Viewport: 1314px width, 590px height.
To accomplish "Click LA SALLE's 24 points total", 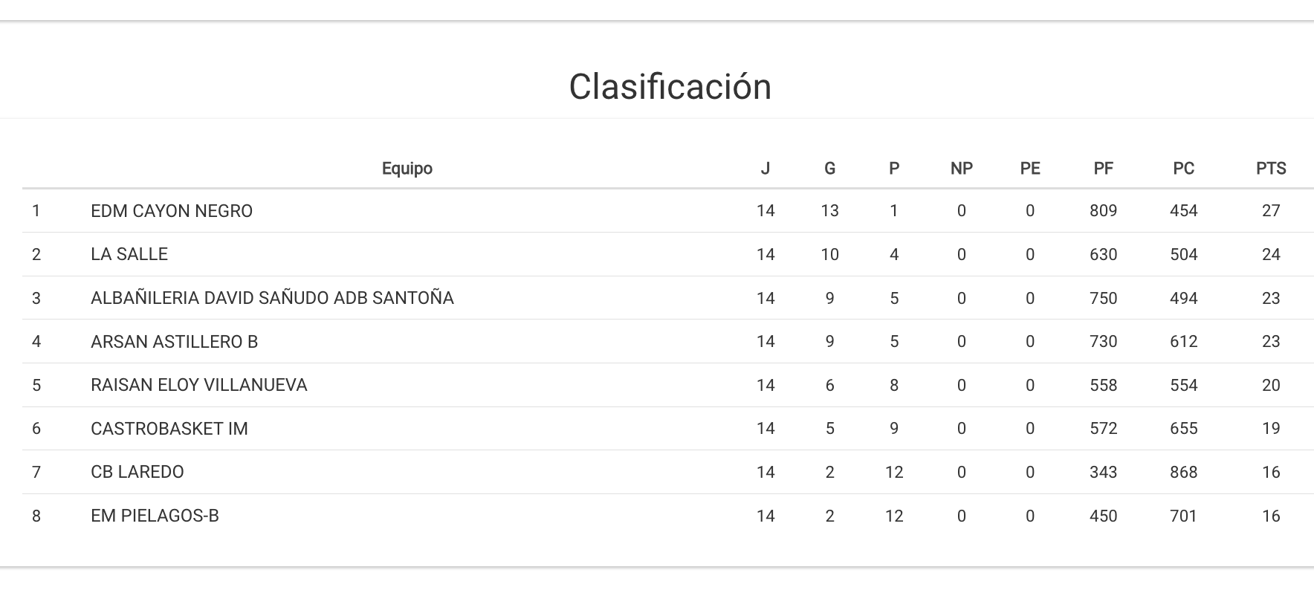I will pos(1271,254).
